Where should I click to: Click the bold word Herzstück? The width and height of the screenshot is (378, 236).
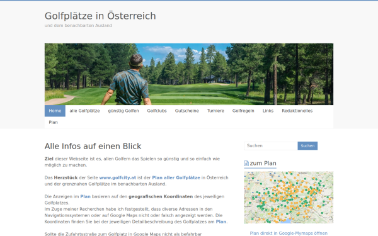coord(66,177)
